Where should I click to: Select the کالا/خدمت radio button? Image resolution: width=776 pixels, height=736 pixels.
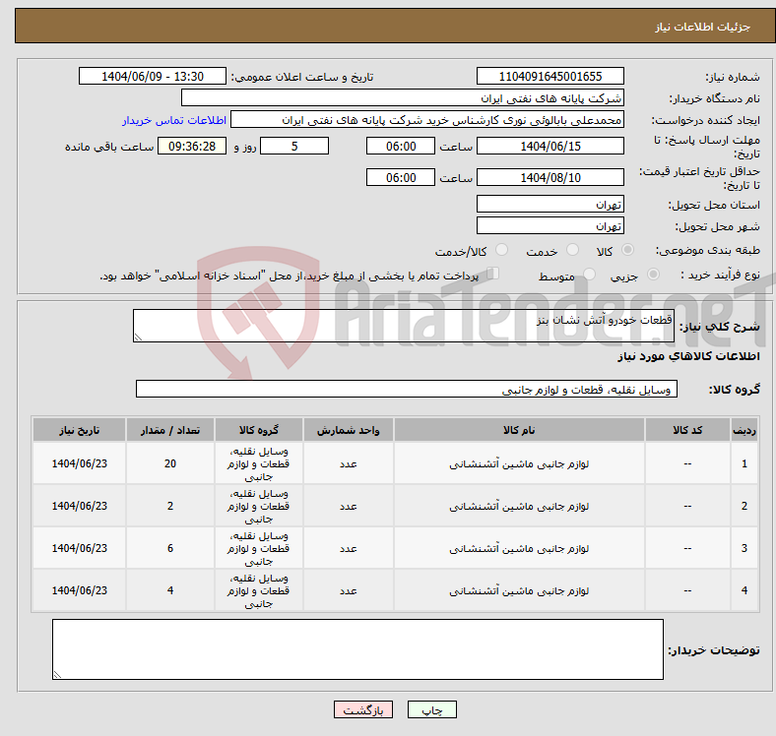(502, 250)
